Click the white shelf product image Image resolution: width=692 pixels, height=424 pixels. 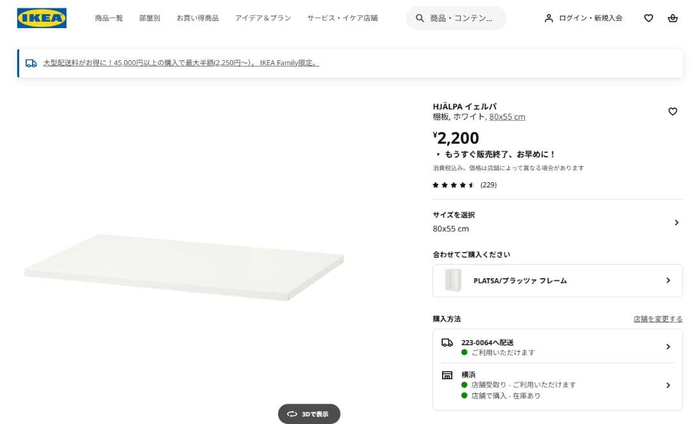184,266
